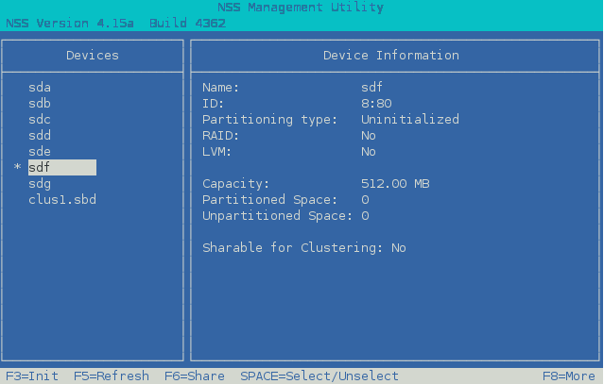Select device sdg in Devices list
Viewport: 604px width, 384px height.
pyautogui.click(x=40, y=184)
